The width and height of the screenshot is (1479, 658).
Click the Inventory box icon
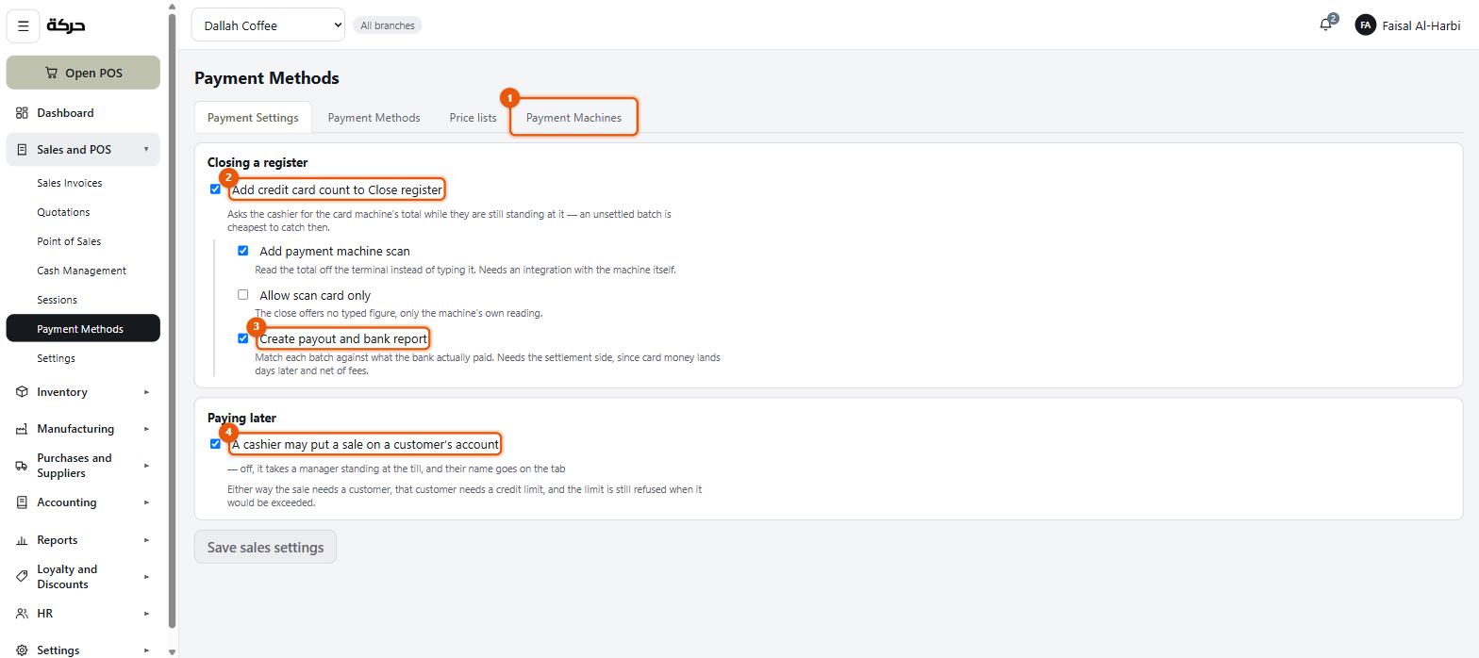point(22,392)
